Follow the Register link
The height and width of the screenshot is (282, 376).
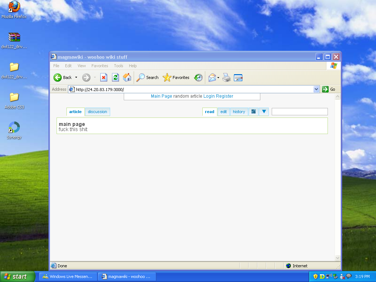(x=224, y=96)
